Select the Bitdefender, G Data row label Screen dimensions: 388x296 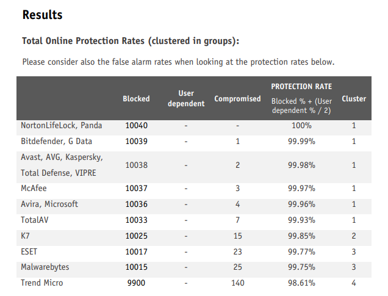(59, 141)
